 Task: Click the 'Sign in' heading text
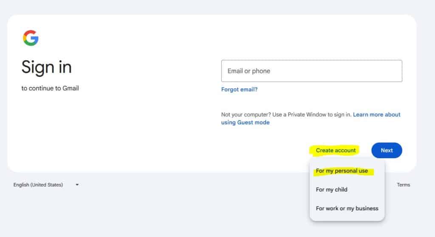pyautogui.click(x=47, y=67)
